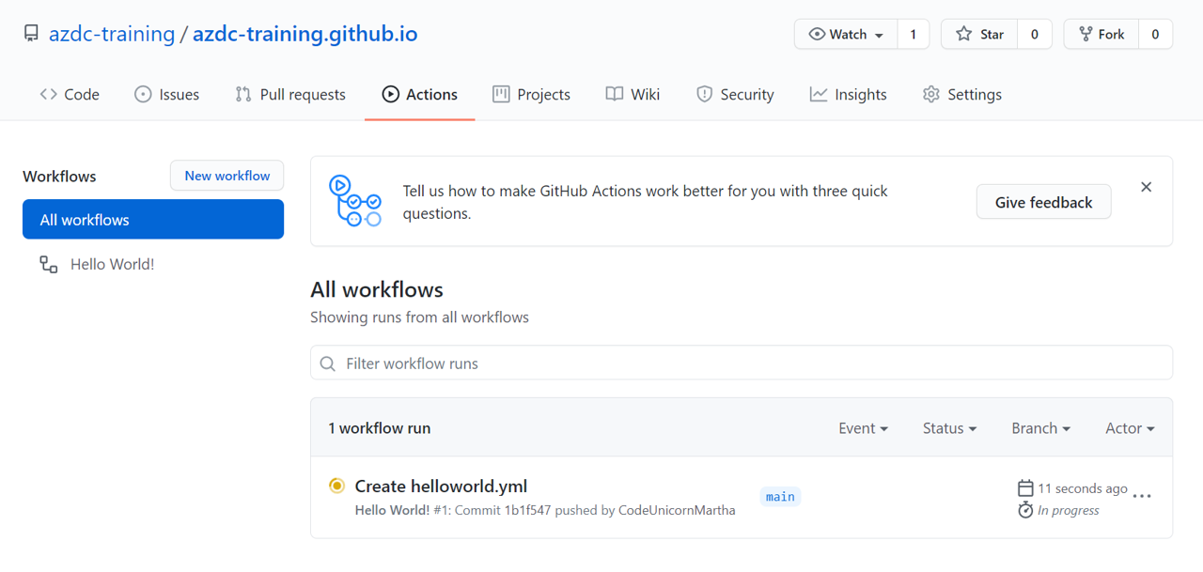The image size is (1203, 572).
Task: Star the repository
Action: (x=980, y=34)
